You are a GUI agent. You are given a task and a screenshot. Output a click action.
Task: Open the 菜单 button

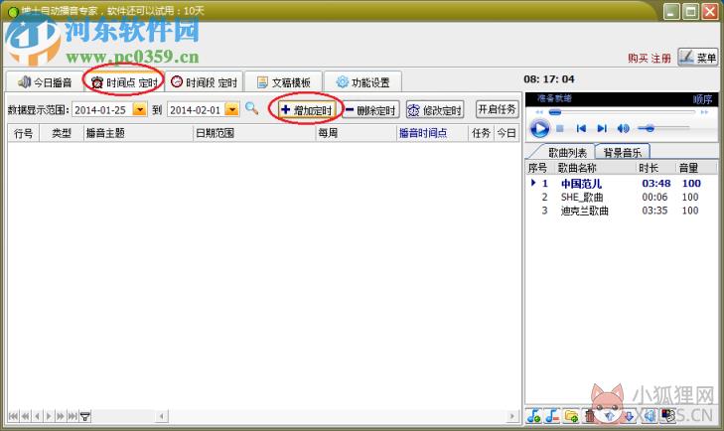[697, 58]
